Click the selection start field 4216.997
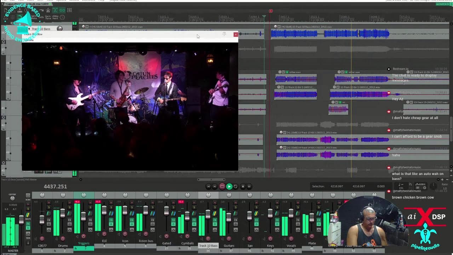Screen dimensions: 453x255 click(337, 186)
